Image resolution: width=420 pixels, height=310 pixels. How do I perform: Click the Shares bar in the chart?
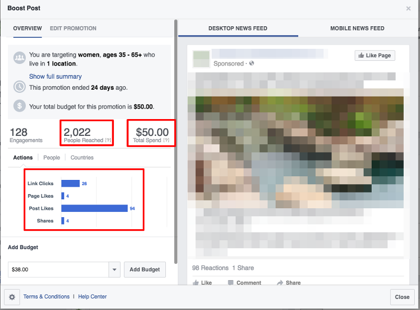coord(62,221)
